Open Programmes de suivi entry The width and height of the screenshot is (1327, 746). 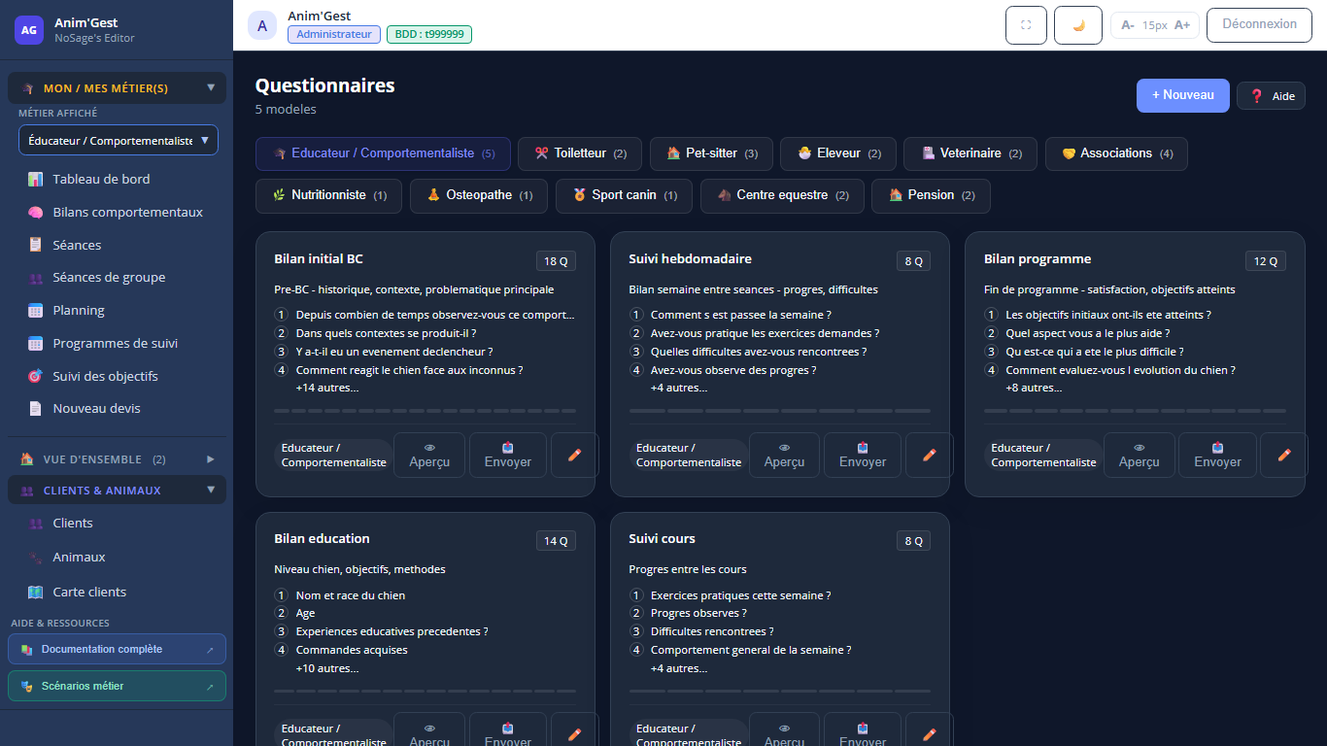pyautogui.click(x=117, y=343)
